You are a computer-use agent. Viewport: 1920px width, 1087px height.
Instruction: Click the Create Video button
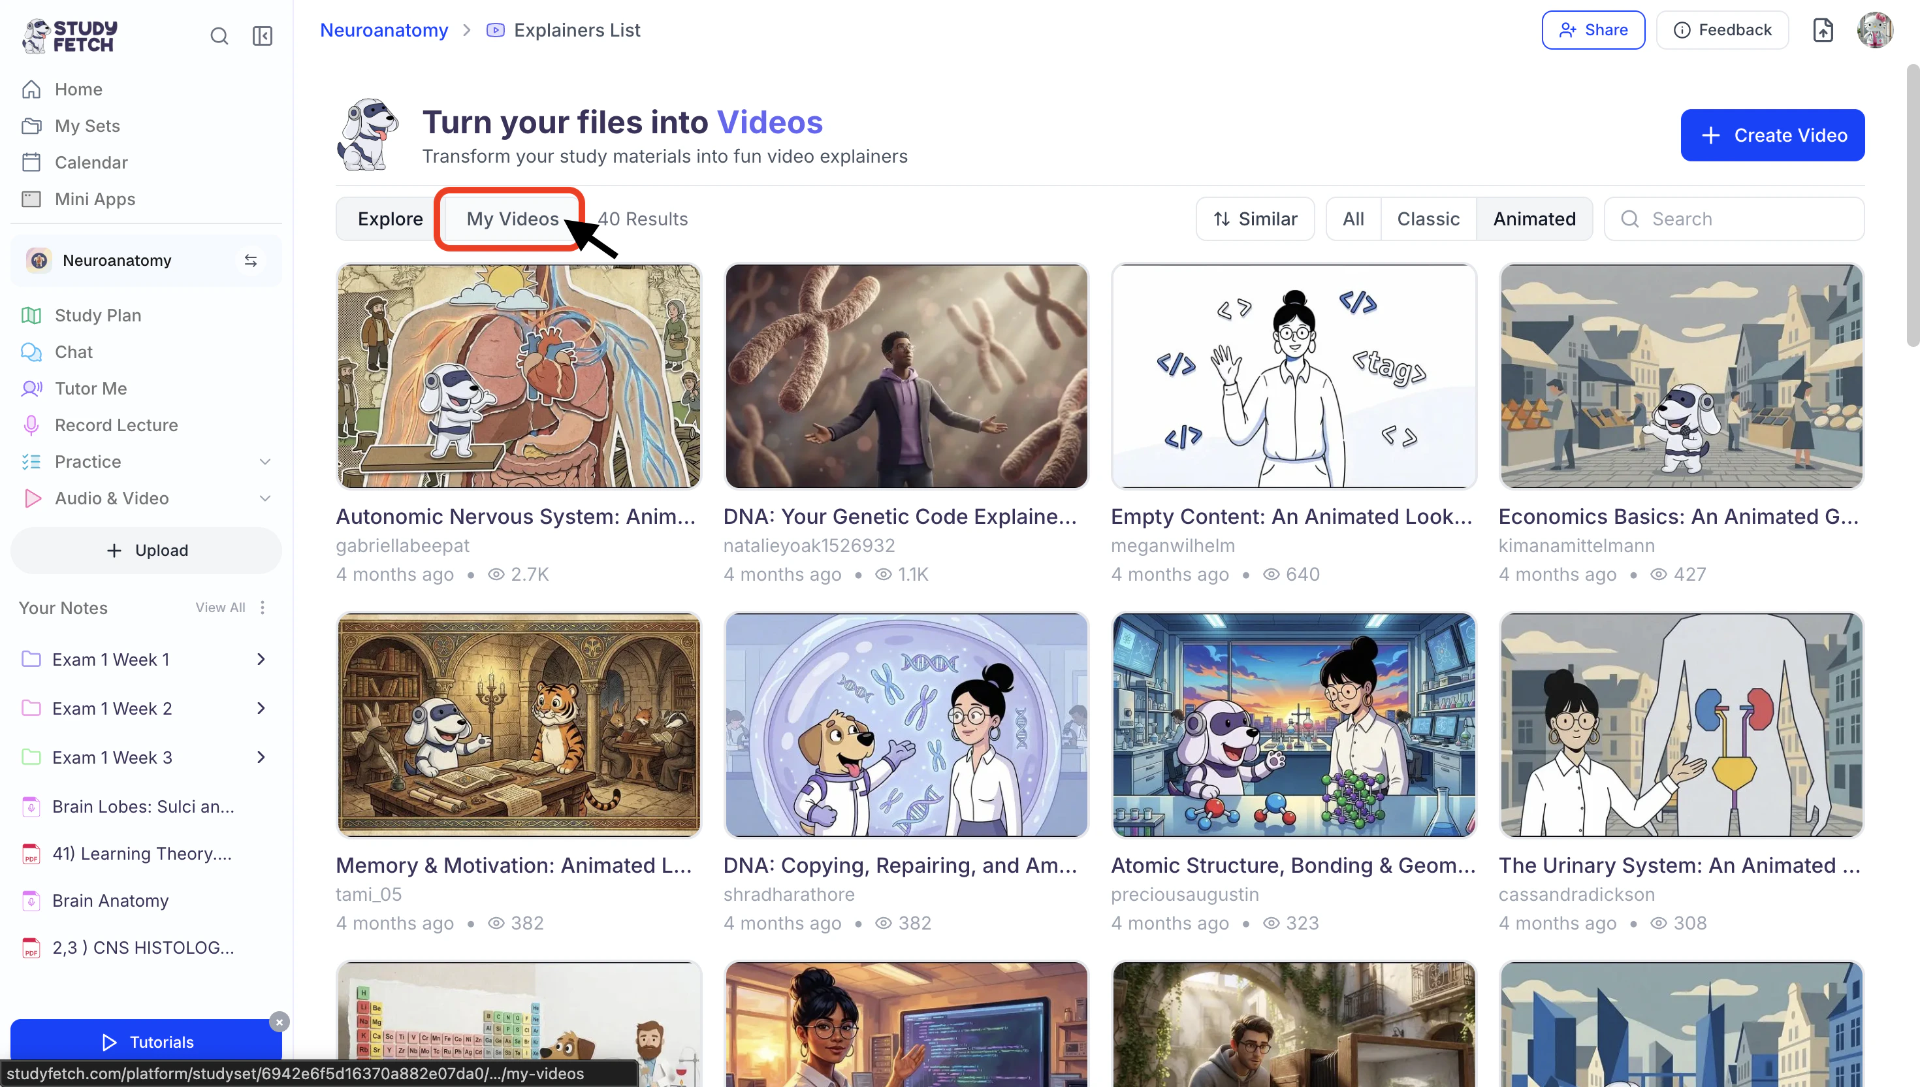[1772, 136]
